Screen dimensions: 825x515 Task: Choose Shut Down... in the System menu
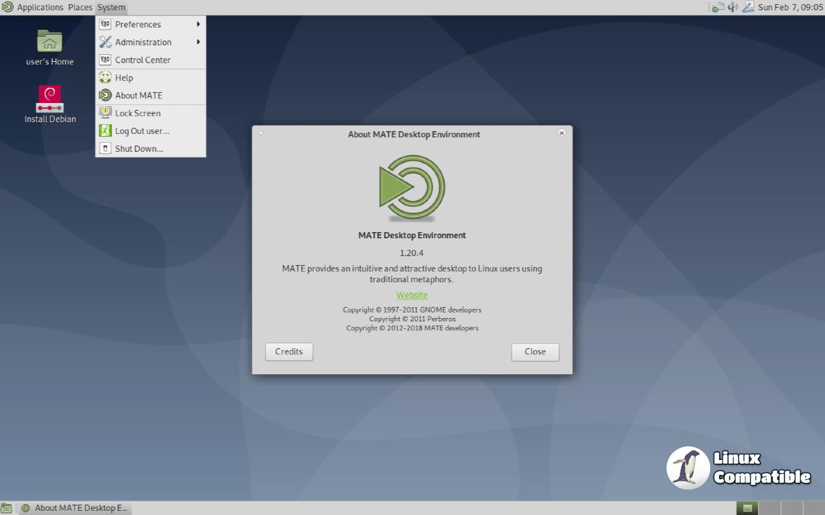(139, 148)
